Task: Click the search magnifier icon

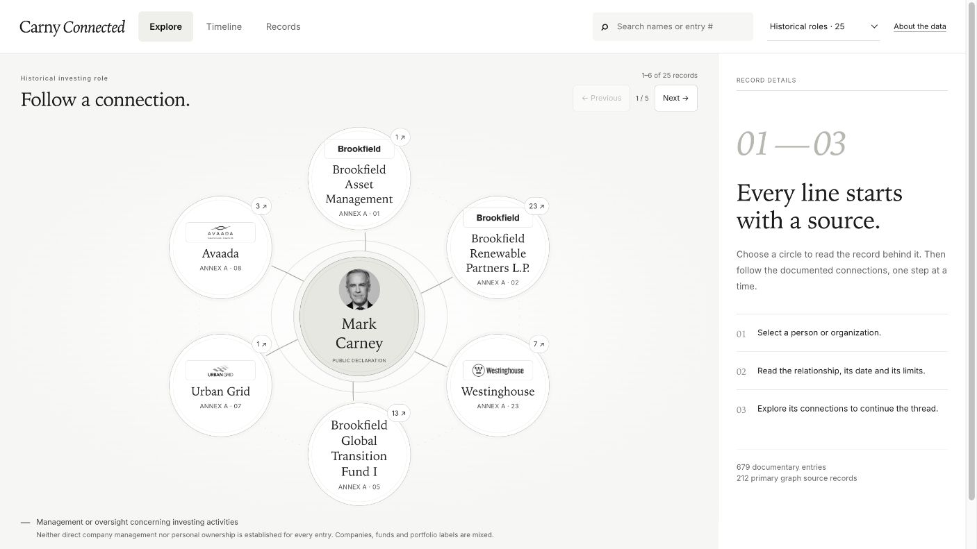Action: (605, 27)
